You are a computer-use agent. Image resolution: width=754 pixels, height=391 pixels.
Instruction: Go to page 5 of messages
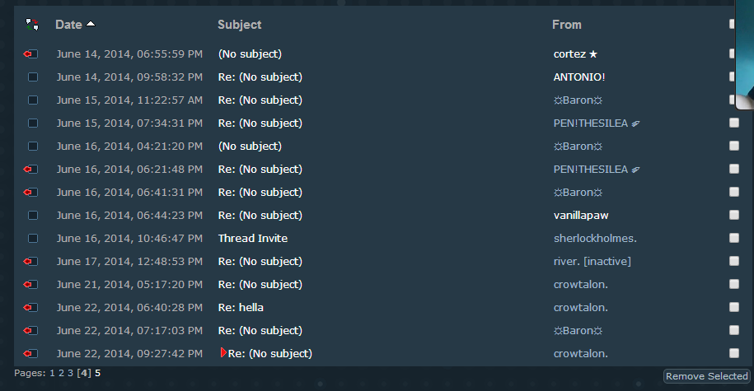(x=98, y=373)
